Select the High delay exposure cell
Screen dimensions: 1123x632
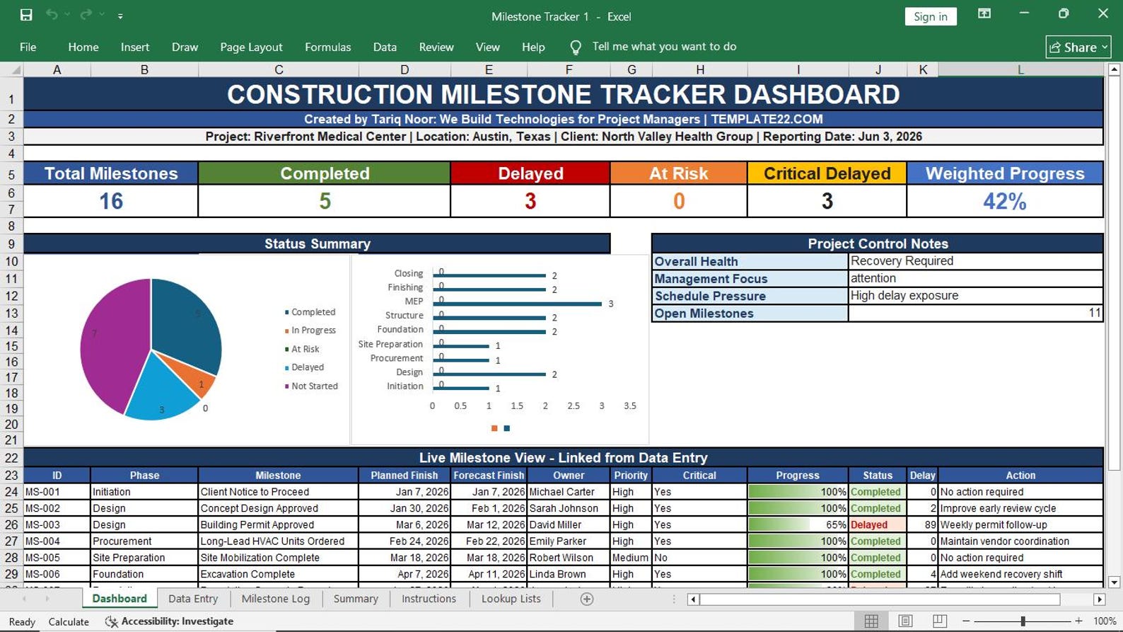tap(975, 296)
